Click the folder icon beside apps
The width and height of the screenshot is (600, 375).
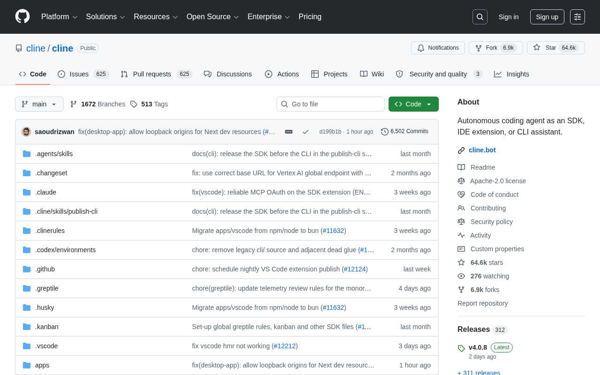tap(27, 365)
